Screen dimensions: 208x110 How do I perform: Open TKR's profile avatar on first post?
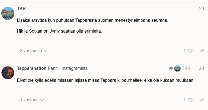coord(8,13)
